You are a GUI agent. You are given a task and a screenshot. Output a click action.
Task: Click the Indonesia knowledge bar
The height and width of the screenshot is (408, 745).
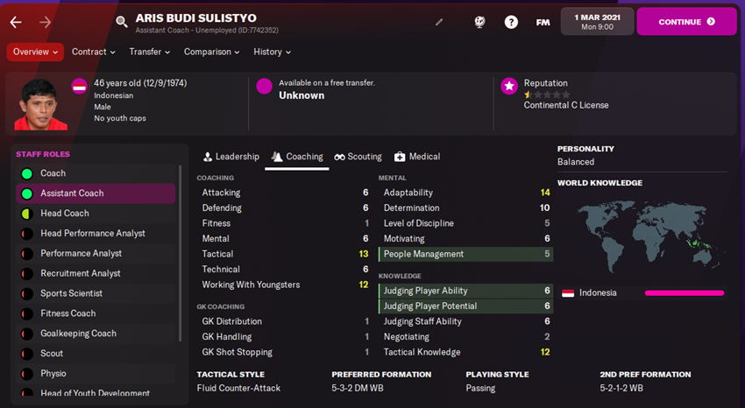coord(685,292)
